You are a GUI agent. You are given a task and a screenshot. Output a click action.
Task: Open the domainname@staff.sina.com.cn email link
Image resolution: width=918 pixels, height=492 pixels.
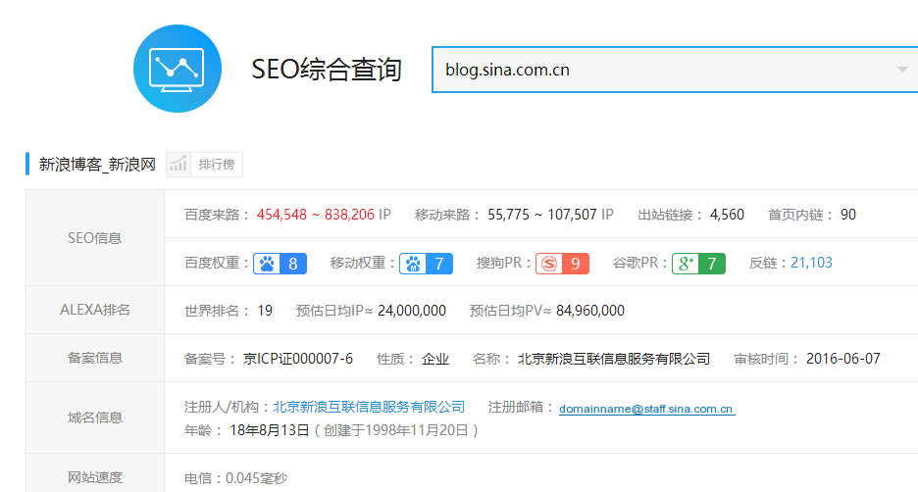click(x=646, y=409)
